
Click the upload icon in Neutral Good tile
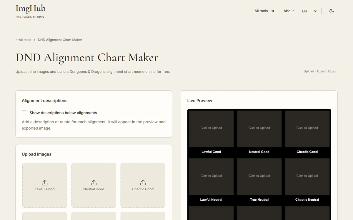(x=94, y=182)
